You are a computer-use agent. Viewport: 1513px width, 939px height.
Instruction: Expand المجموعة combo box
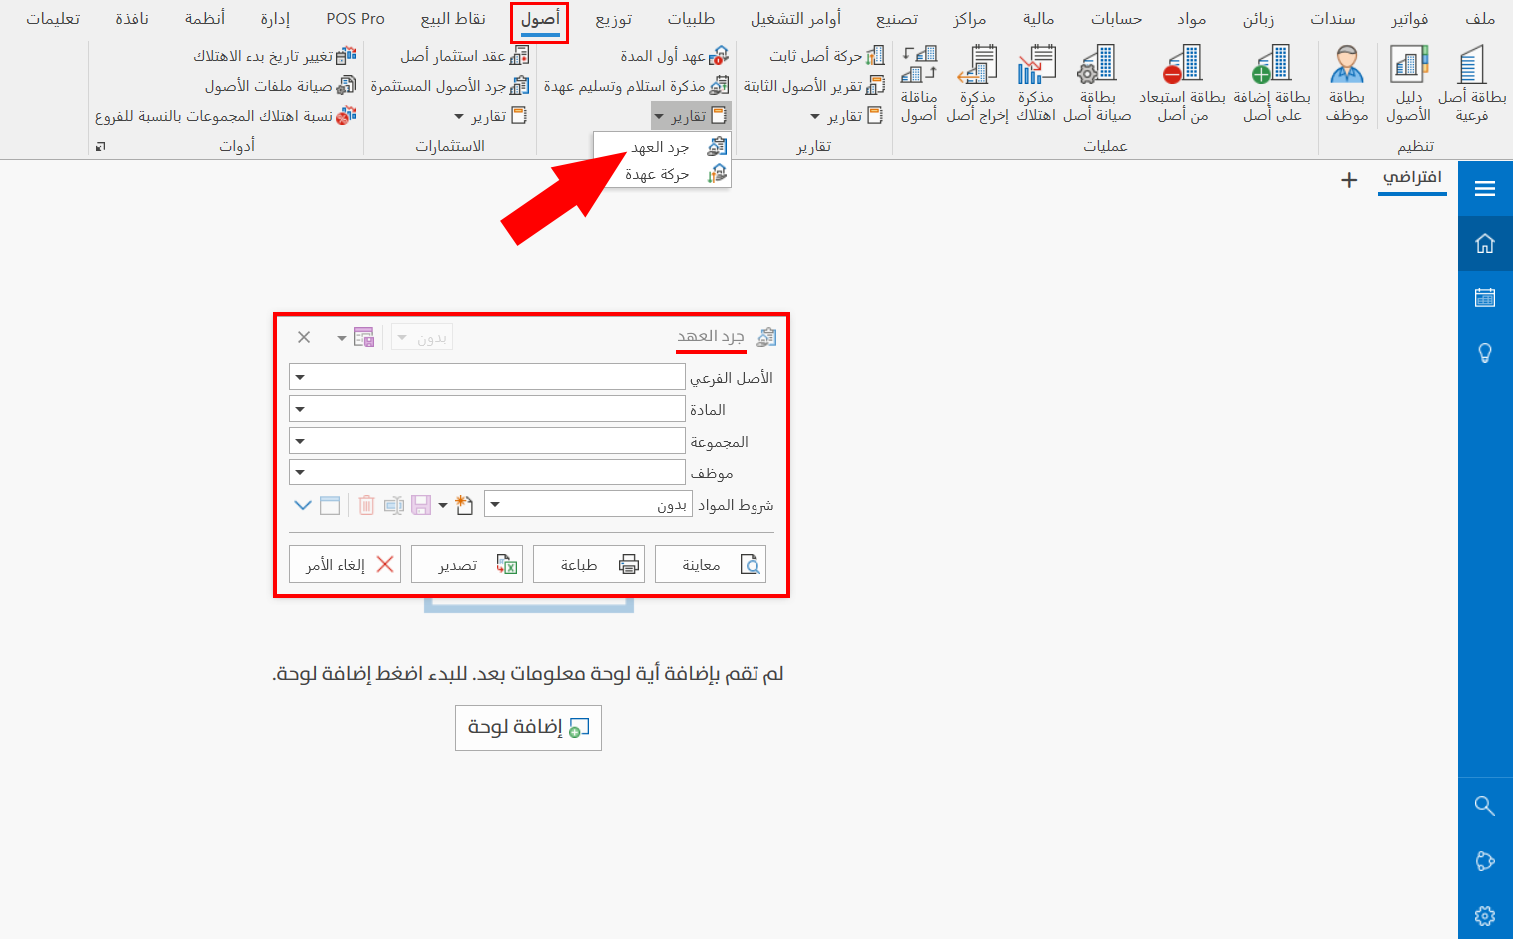point(300,441)
